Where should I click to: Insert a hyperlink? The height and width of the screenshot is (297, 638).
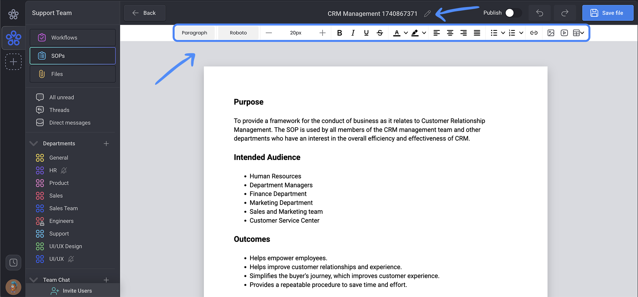pos(534,33)
